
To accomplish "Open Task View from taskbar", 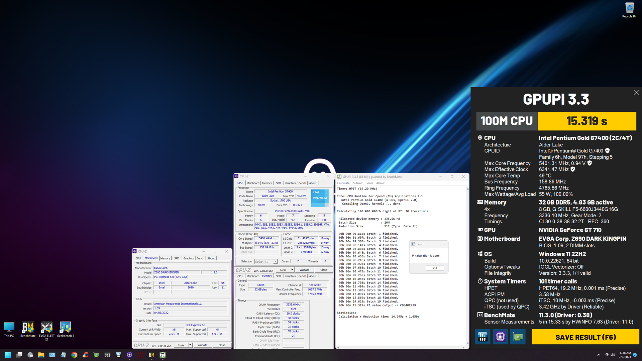I will coord(19,355).
